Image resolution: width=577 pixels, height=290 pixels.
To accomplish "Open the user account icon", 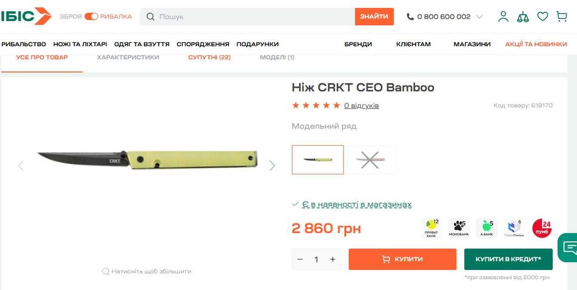I will 503,17.
